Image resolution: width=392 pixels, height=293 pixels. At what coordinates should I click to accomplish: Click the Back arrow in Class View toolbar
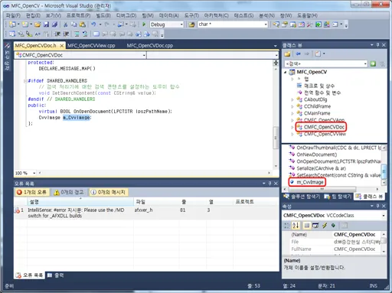(x=299, y=54)
